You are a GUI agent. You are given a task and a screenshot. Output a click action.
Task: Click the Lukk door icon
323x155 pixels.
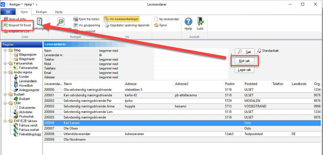coord(200,22)
